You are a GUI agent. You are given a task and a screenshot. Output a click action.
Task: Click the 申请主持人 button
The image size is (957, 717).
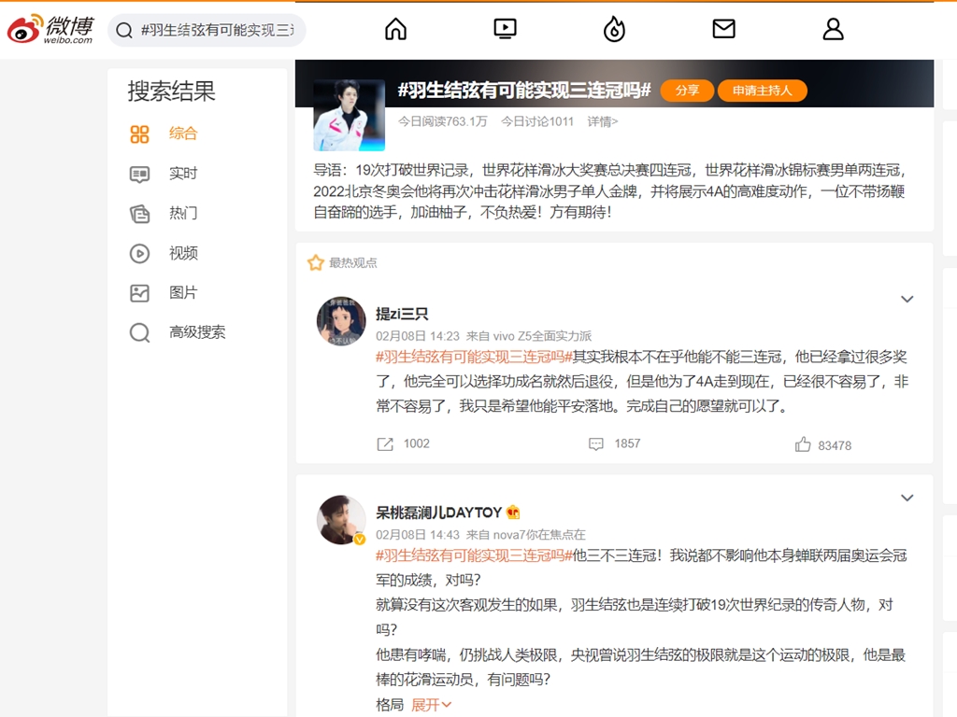tap(762, 91)
